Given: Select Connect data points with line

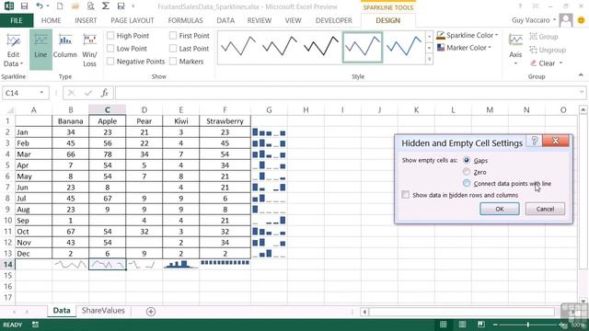Looking at the screenshot, I should point(467,184).
